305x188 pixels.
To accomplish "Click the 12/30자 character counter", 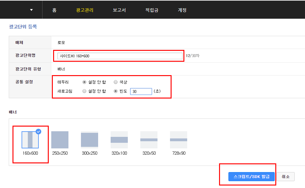I will point(192,56).
